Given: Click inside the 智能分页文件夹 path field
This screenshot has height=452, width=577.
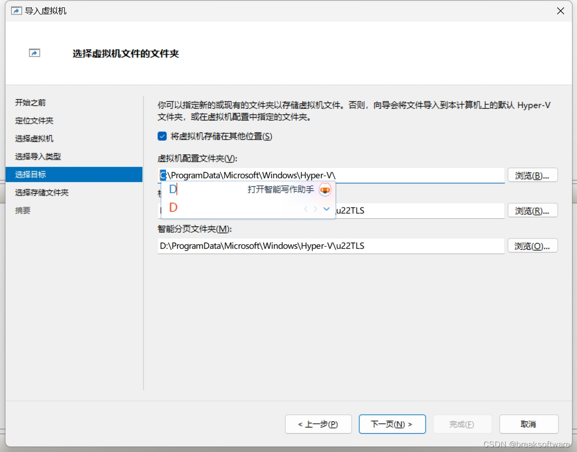Looking at the screenshot, I should 330,246.
